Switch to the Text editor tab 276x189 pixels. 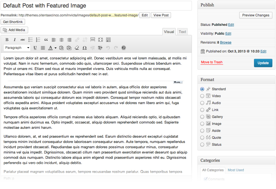(x=182, y=32)
